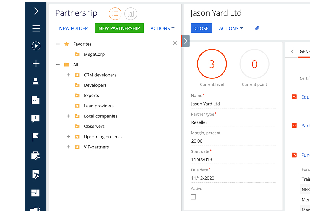This screenshot has height=211, width=310.
Task: Open the Contacts person icon in the sidebar
Action: tap(36, 82)
